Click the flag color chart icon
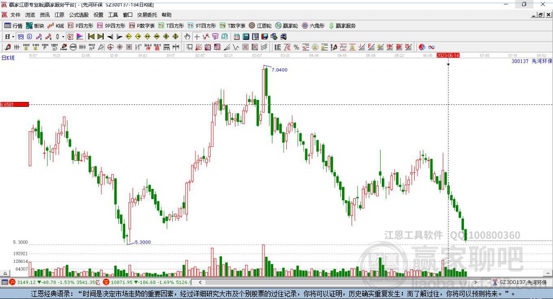The width and height of the screenshot is (553, 299). coord(80,37)
